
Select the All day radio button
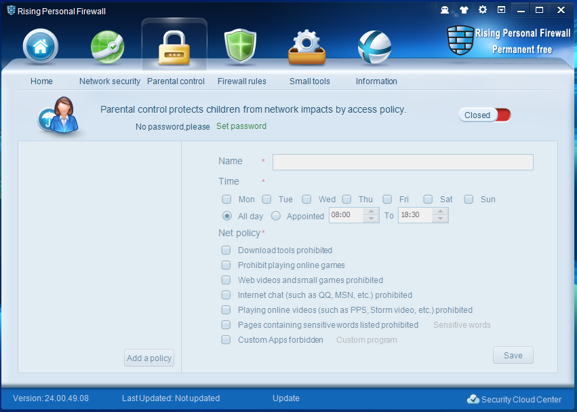(x=227, y=216)
